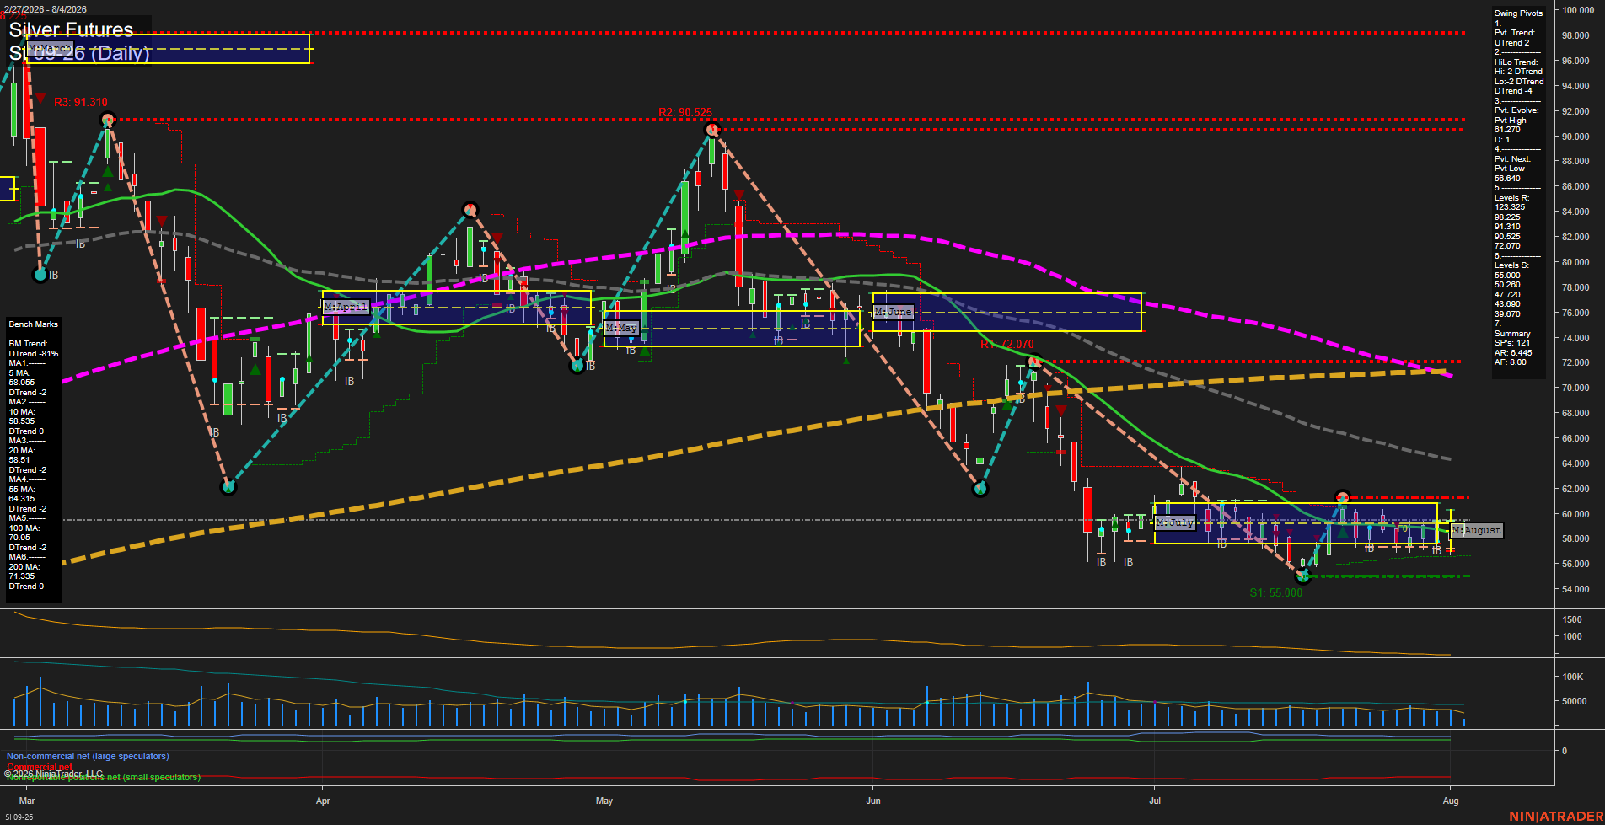Click the 50.260 support level value

click(1507, 285)
